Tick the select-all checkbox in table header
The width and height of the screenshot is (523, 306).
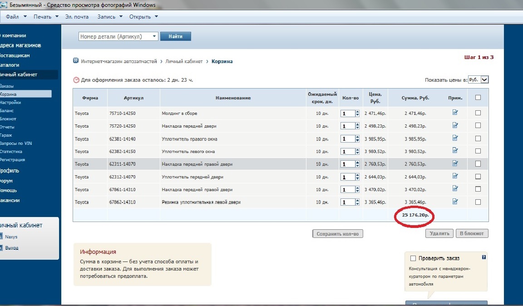tap(478, 97)
